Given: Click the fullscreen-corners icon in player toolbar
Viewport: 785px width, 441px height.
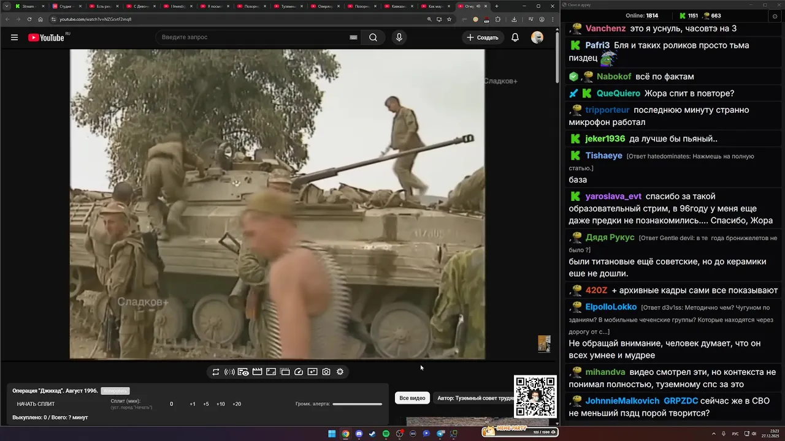Looking at the screenshot, I should pos(271,372).
